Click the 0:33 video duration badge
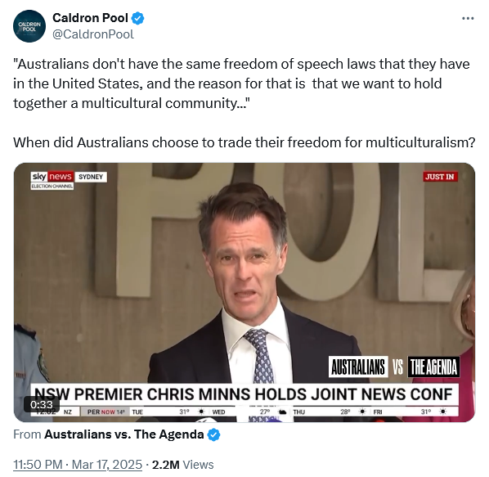Screen dimensions: 489x477 tap(42, 405)
